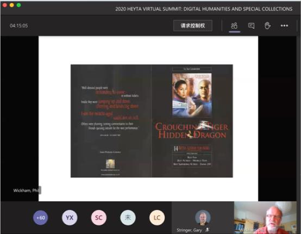Show the participants panel icon
Screen dimensions: 301x234
[x=234, y=26]
